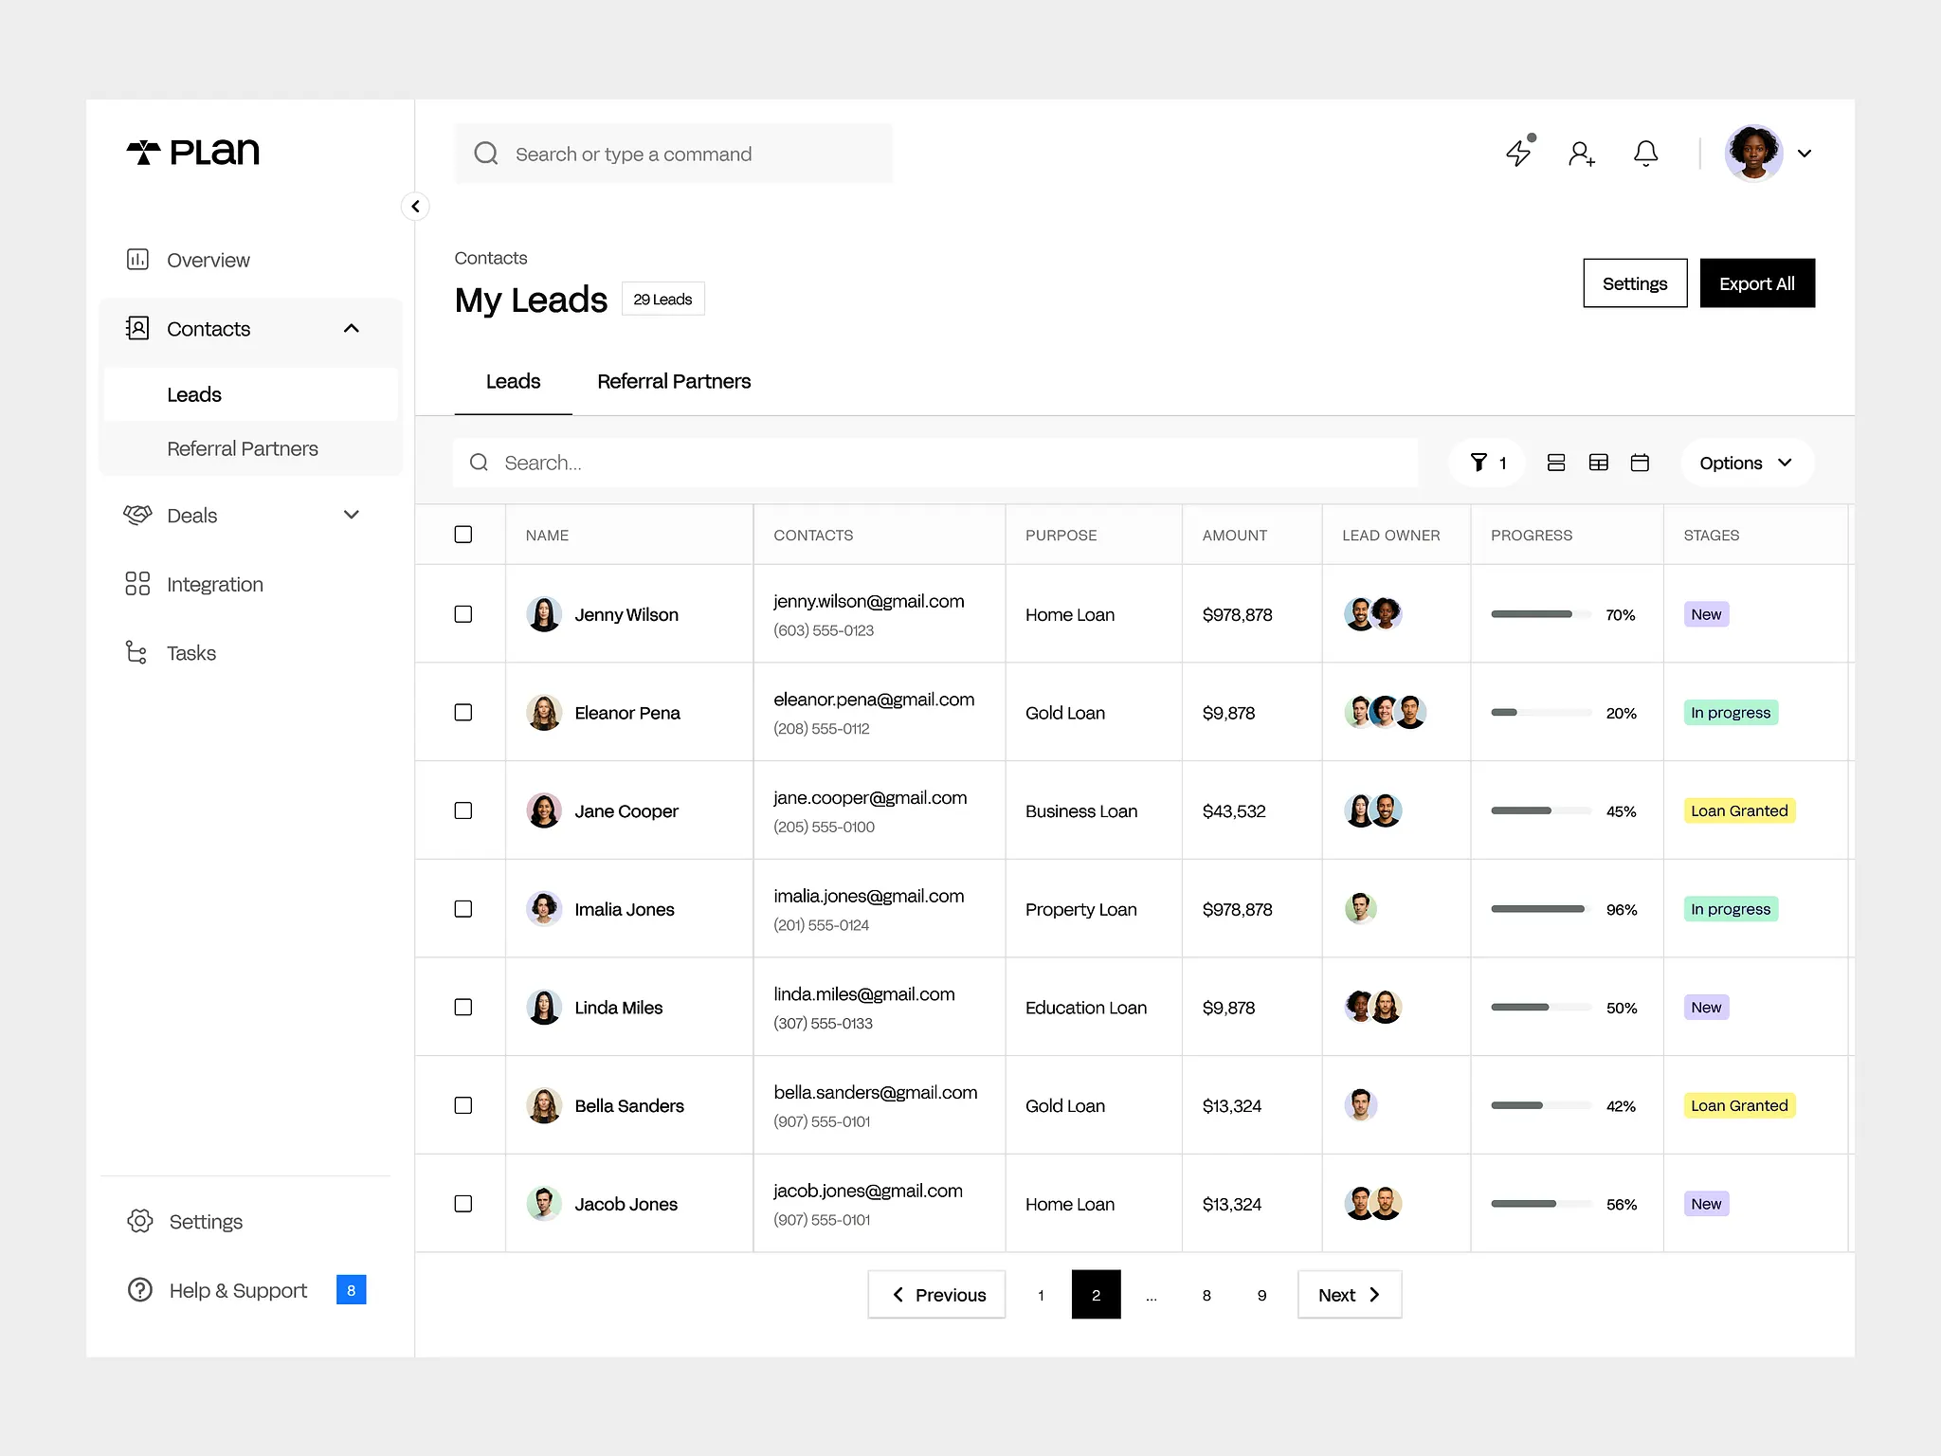This screenshot has height=1456, width=1941.
Task: Collapse the Contacts sidebar section
Action: click(351, 328)
